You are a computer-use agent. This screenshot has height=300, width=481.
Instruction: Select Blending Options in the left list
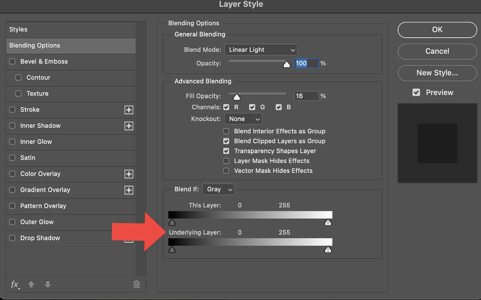tap(71, 45)
